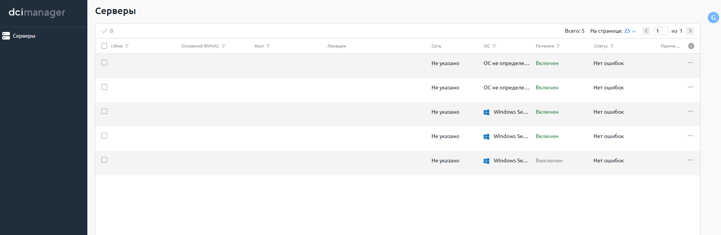Click Нет ошибок in the Выключен row

[x=609, y=161]
